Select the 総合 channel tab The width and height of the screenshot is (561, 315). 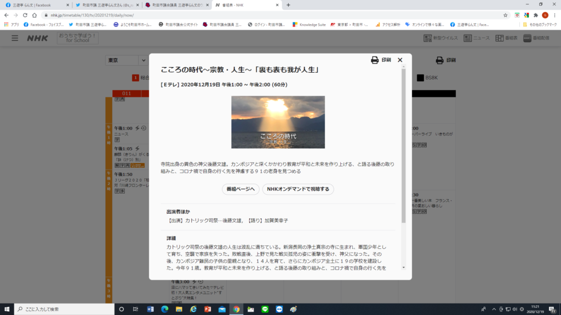(x=141, y=78)
